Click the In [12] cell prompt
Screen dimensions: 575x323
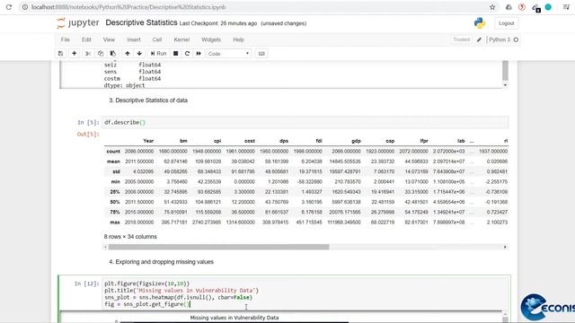coord(86,284)
